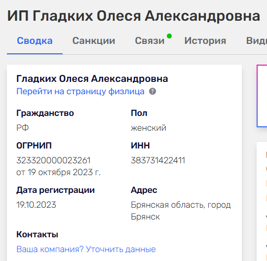Image resolution: width=267 pixels, height=261 pixels.
Task: Open the Сводка tab
Action: tap(35, 41)
